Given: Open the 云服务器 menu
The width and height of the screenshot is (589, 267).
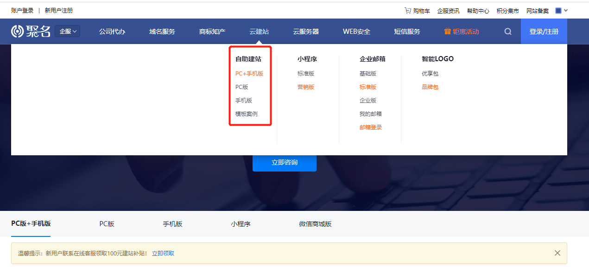Looking at the screenshot, I should (x=306, y=32).
